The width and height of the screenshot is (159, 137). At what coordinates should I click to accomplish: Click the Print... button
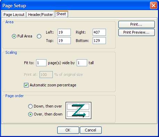pyautogui.click(x=136, y=24)
